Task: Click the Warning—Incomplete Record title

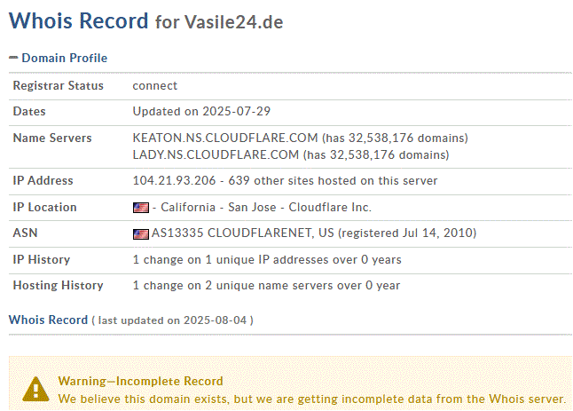Action: 140,381
